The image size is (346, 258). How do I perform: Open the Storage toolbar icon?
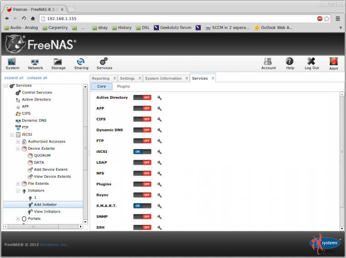click(x=58, y=64)
